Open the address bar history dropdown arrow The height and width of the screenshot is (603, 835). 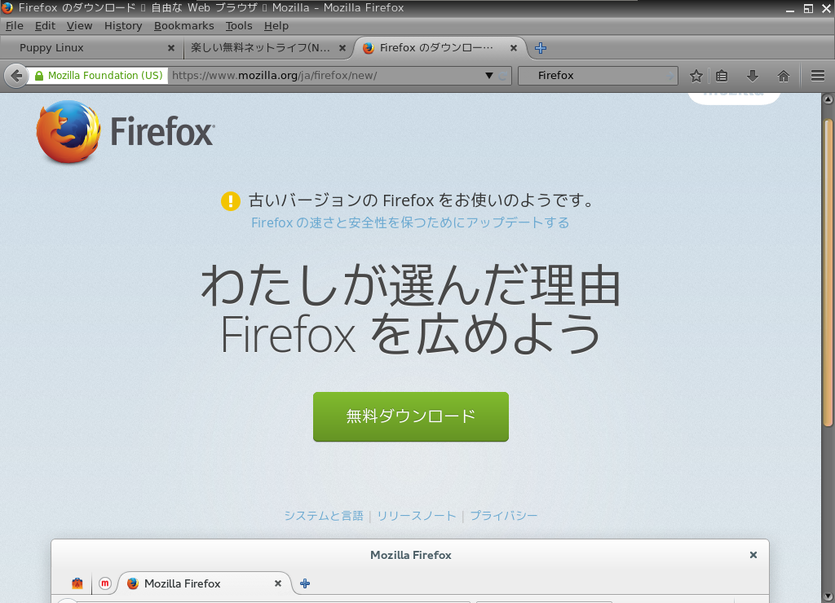point(489,76)
